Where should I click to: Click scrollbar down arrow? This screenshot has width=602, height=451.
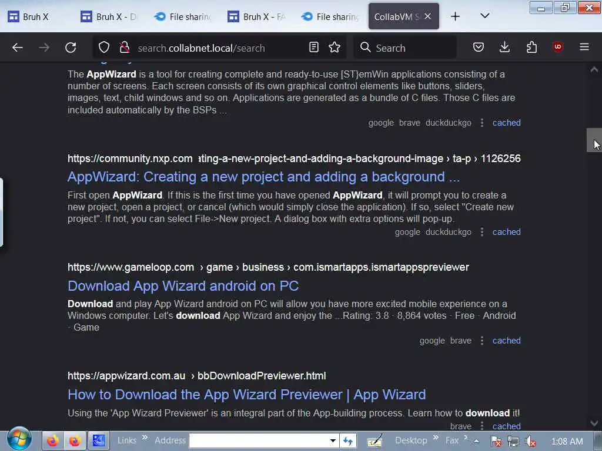pos(594,423)
